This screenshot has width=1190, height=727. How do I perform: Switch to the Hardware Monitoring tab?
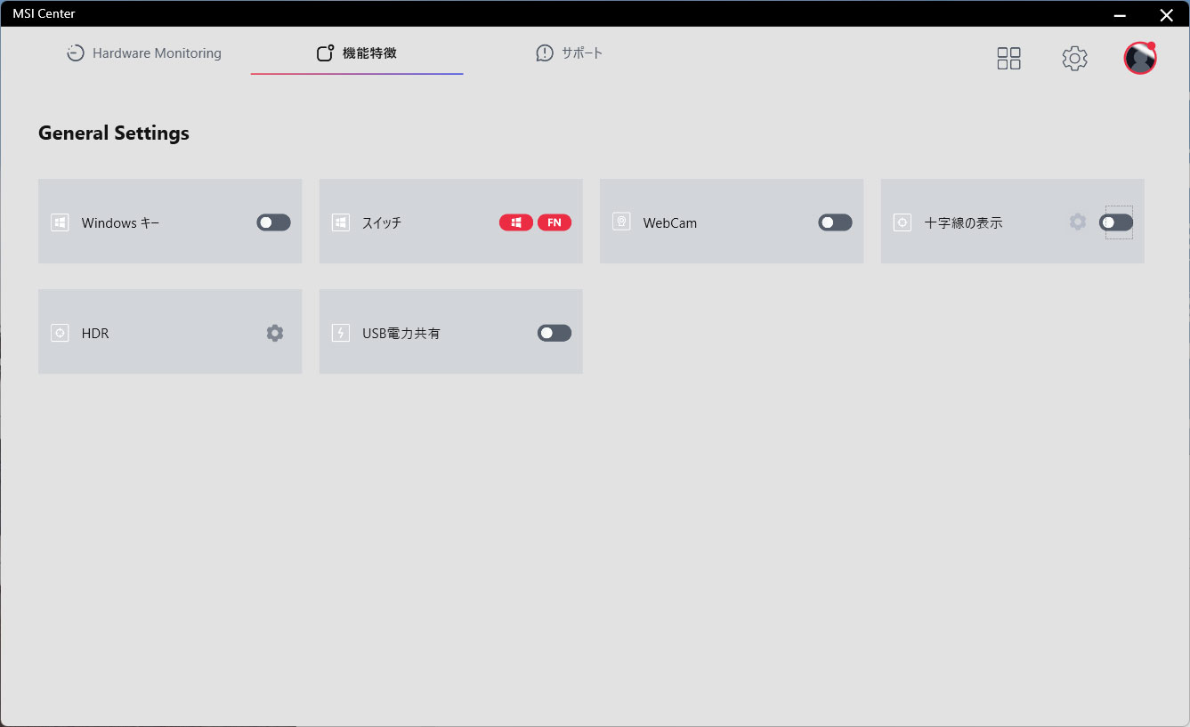[x=144, y=53]
